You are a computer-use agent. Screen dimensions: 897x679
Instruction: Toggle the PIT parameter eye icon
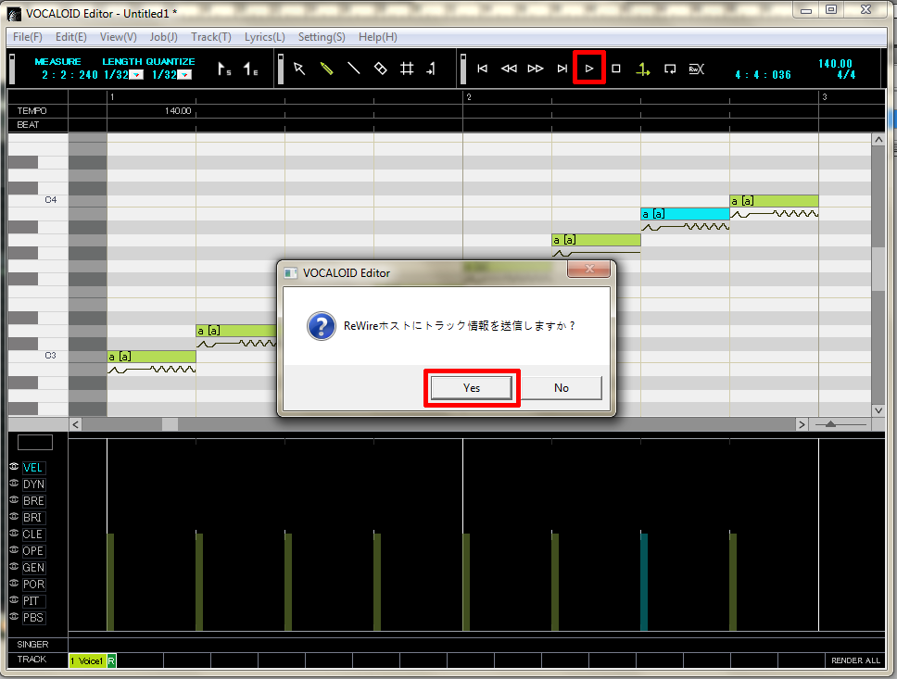coord(14,599)
